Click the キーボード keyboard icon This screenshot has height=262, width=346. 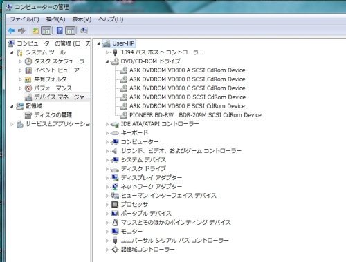click(115, 133)
